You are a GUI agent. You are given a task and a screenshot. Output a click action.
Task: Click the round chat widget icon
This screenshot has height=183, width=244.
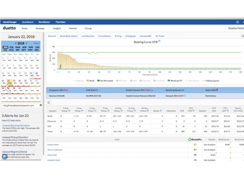tap(4, 157)
